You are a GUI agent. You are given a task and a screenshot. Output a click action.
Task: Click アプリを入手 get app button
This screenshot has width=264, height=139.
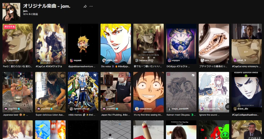254,137
